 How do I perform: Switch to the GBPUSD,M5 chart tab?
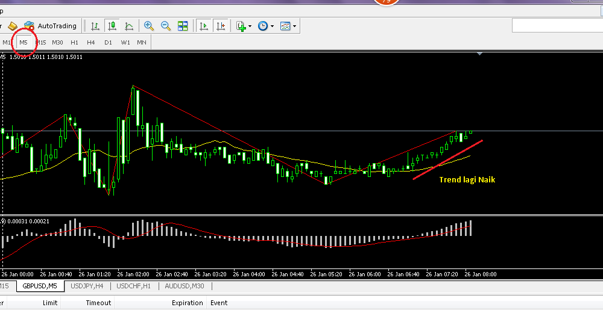pos(40,286)
